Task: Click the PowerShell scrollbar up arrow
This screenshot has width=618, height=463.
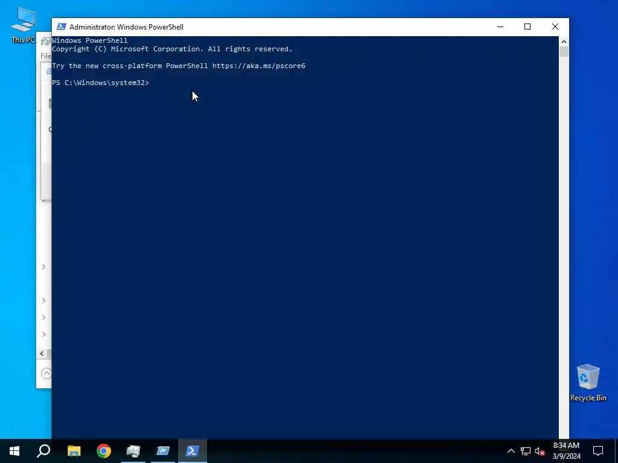Action: tap(564, 42)
